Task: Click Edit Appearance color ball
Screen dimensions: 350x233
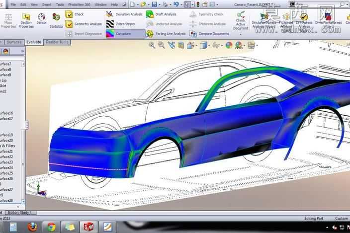Action: click(x=229, y=45)
